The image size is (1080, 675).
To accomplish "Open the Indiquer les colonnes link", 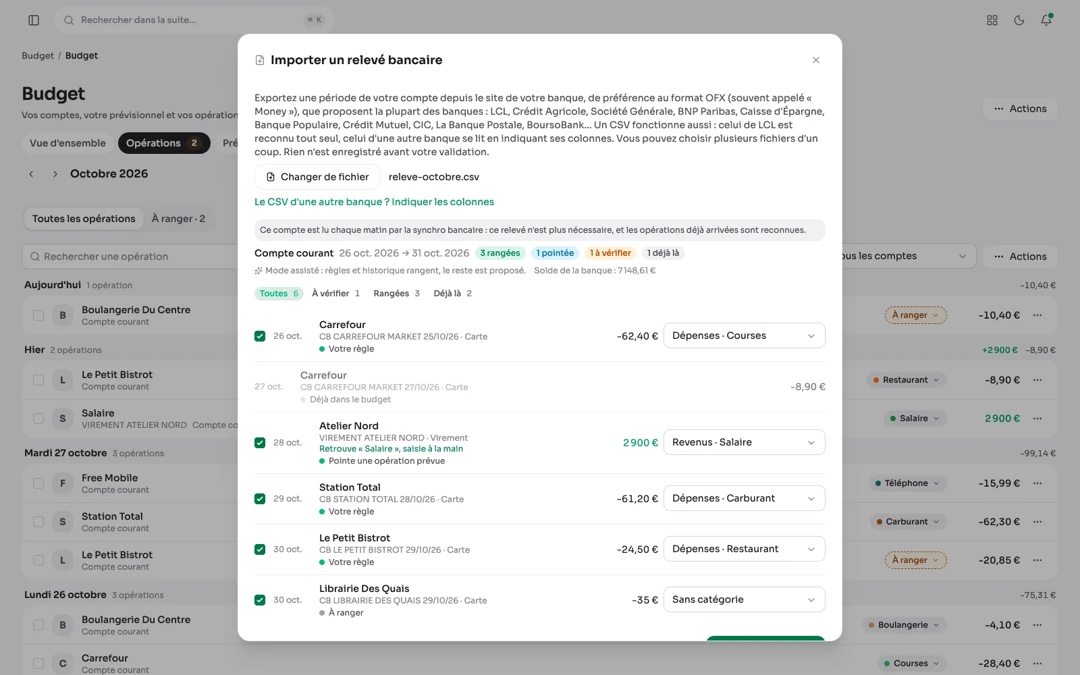I will pos(374,202).
